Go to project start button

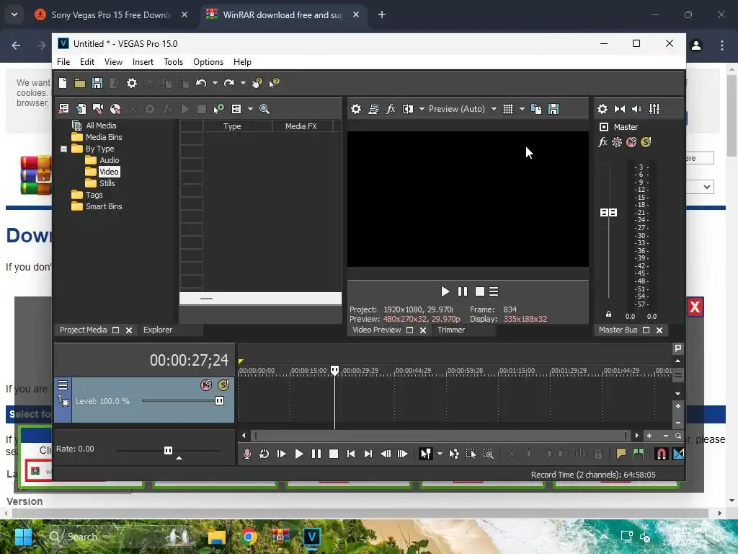point(351,454)
